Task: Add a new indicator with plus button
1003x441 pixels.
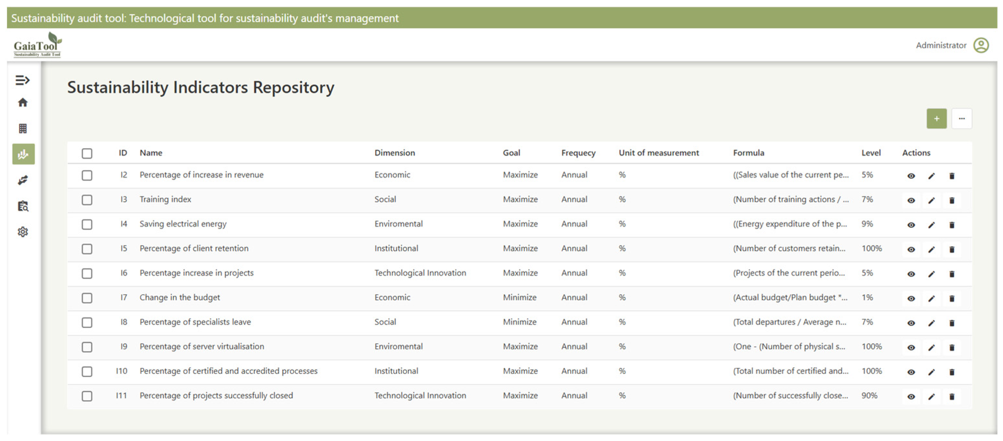Action: coord(936,118)
